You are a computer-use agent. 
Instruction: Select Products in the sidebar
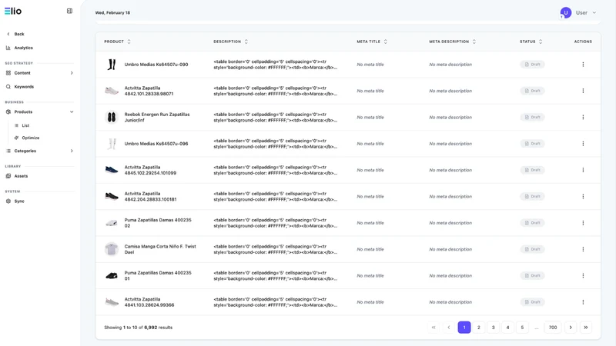coord(23,111)
